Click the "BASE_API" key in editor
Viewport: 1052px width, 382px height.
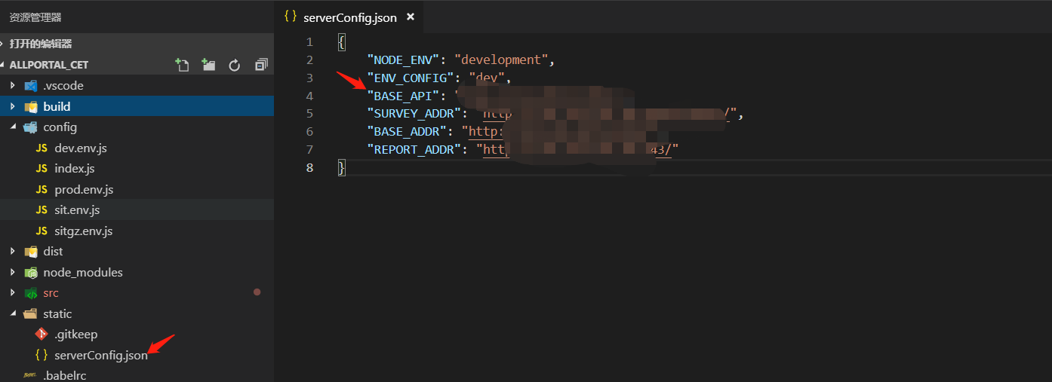coord(404,96)
